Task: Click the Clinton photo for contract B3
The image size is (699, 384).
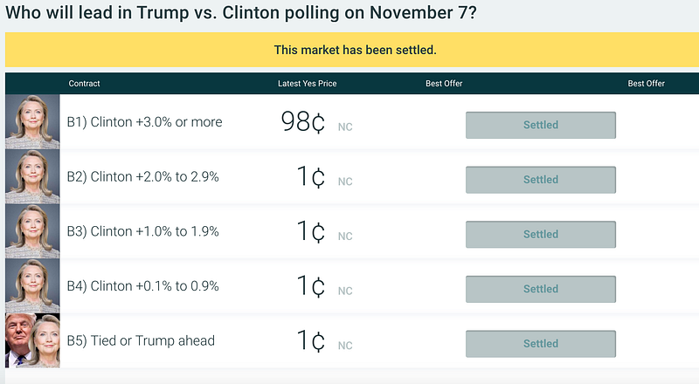Action: [x=32, y=232]
